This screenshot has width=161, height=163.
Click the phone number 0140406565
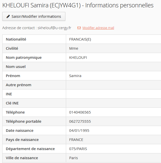(x=80, y=112)
